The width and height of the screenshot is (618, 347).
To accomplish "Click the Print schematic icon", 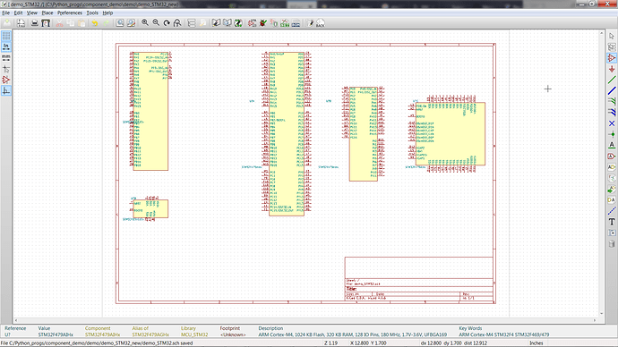I will [35, 23].
